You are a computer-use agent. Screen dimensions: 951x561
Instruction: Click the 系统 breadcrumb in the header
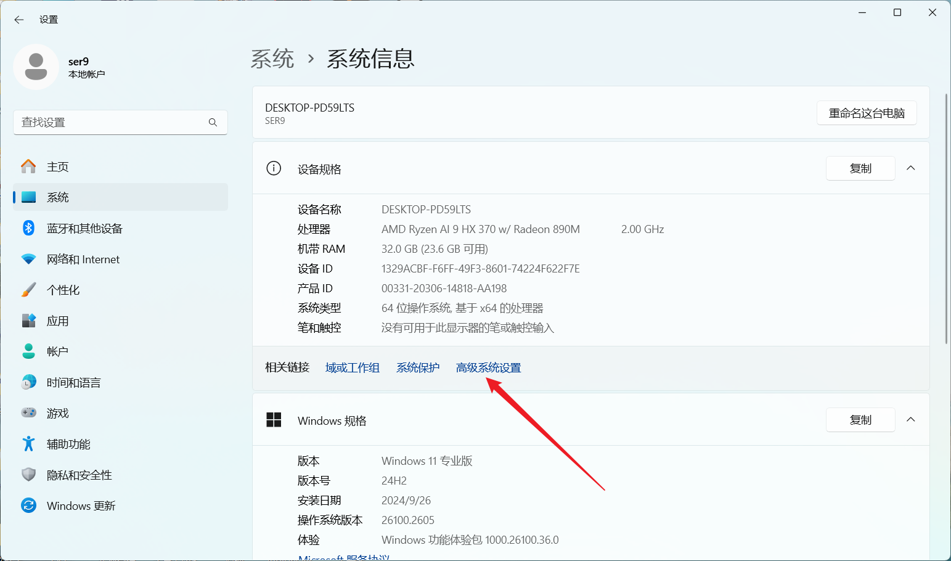click(x=272, y=59)
